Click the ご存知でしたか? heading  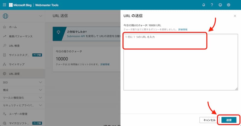77,32
